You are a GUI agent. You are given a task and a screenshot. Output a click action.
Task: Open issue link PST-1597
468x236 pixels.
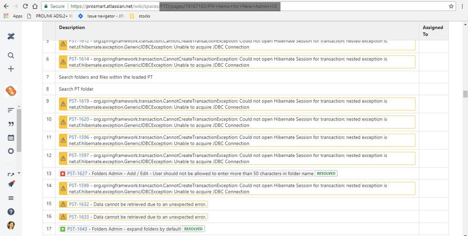[79, 155]
